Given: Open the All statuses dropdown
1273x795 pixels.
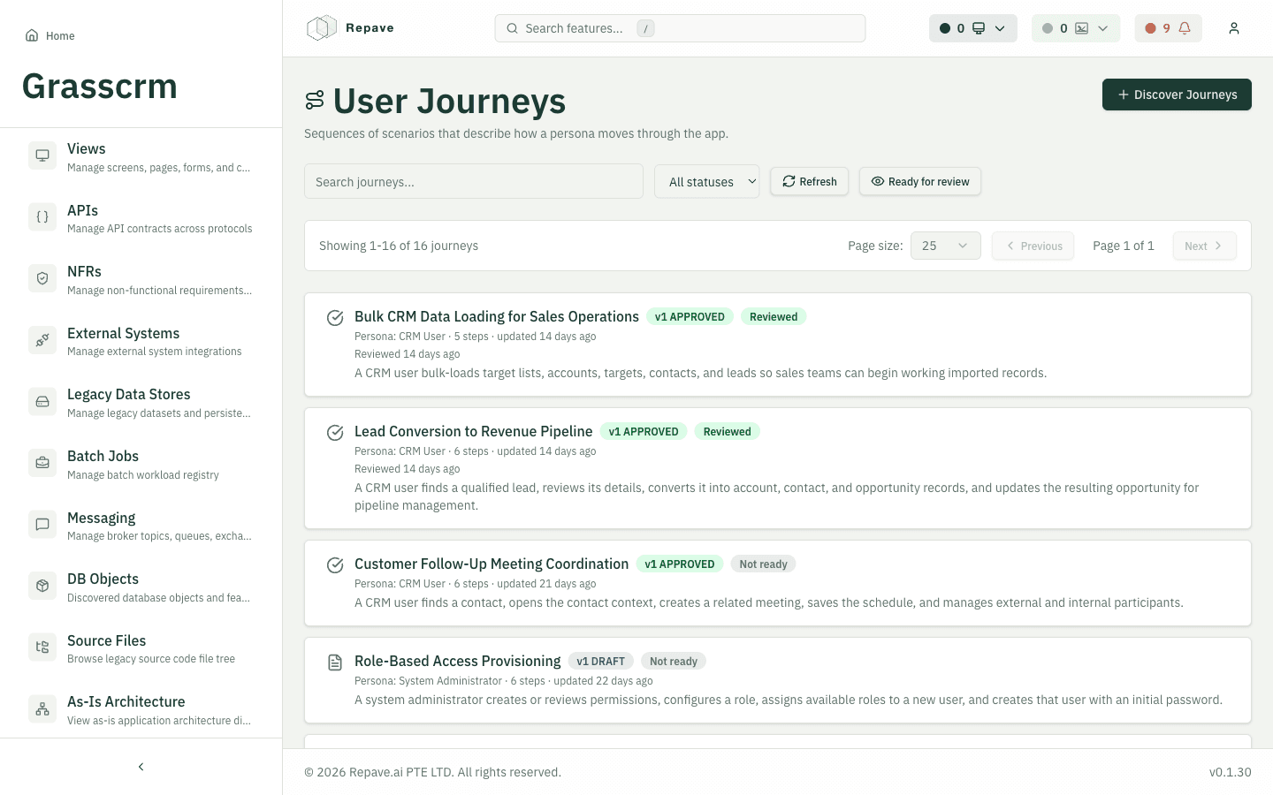Looking at the screenshot, I should [x=706, y=181].
